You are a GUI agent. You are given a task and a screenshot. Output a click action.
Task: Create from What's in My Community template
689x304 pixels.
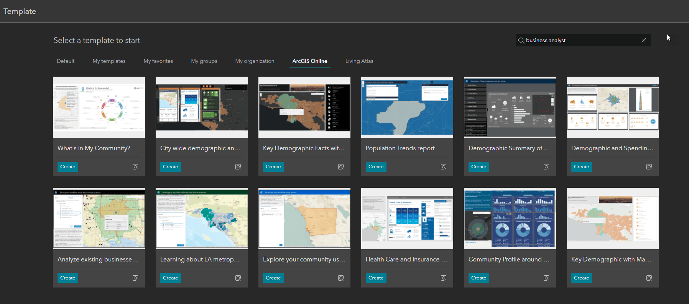[x=68, y=167]
